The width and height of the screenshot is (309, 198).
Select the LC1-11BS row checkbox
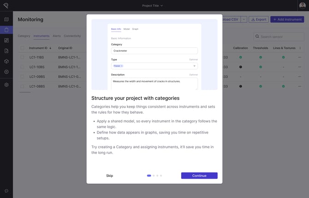tap(22, 57)
